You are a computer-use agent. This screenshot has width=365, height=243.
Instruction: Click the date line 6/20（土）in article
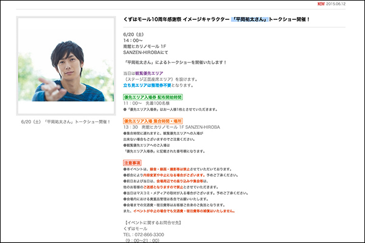134,35
